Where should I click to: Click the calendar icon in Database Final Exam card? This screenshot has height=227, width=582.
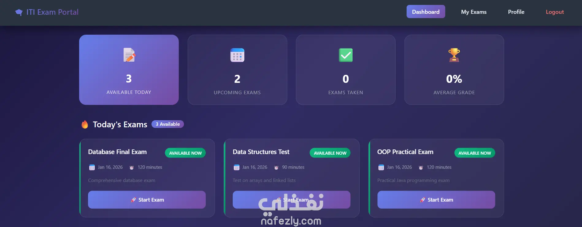(x=92, y=167)
